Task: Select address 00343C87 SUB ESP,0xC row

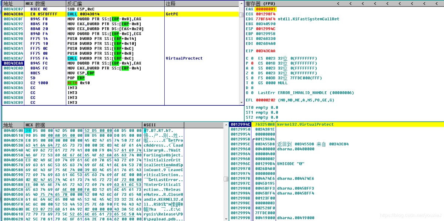Action: pos(120,9)
